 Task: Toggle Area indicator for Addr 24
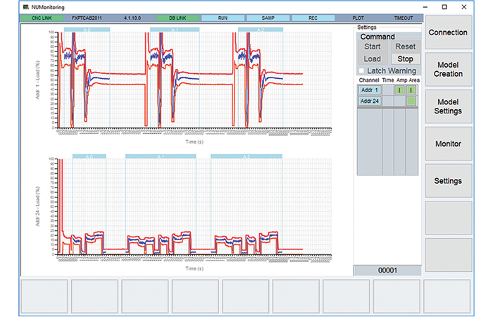pyautogui.click(x=411, y=101)
